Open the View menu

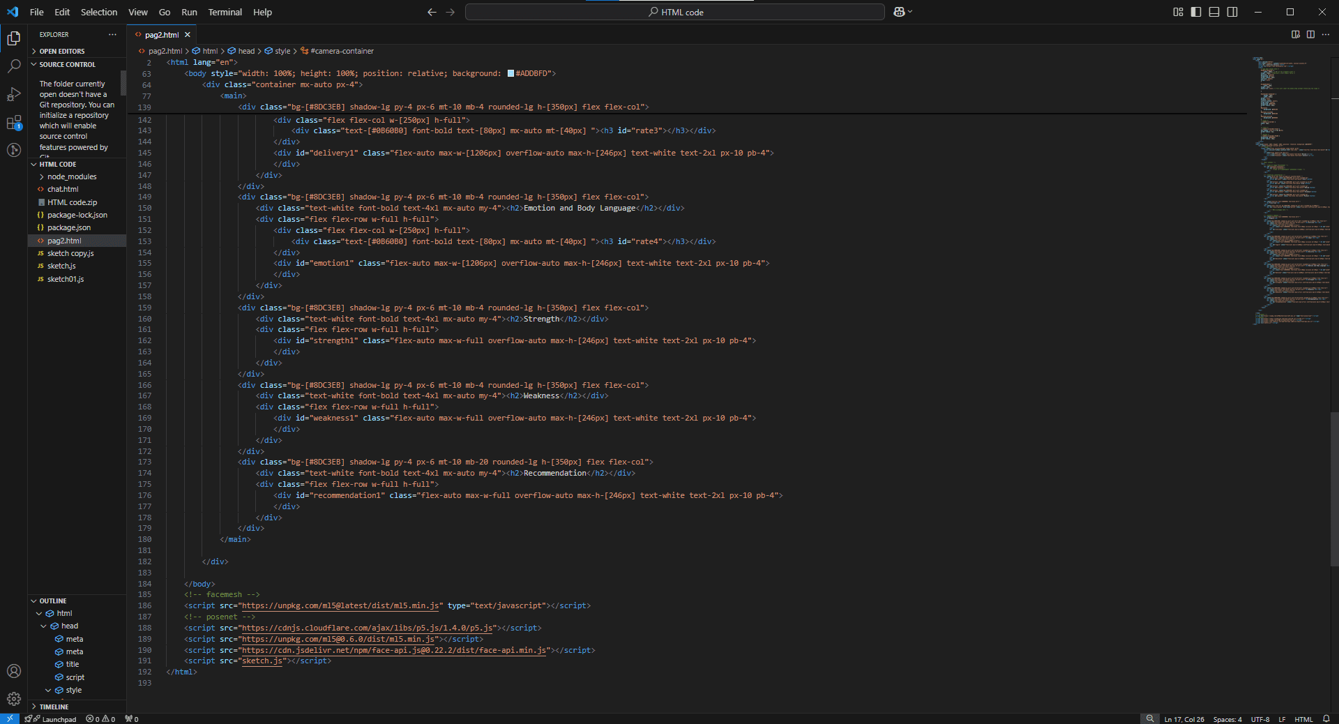point(138,12)
